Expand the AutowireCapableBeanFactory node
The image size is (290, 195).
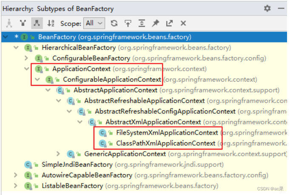(x=16, y=175)
